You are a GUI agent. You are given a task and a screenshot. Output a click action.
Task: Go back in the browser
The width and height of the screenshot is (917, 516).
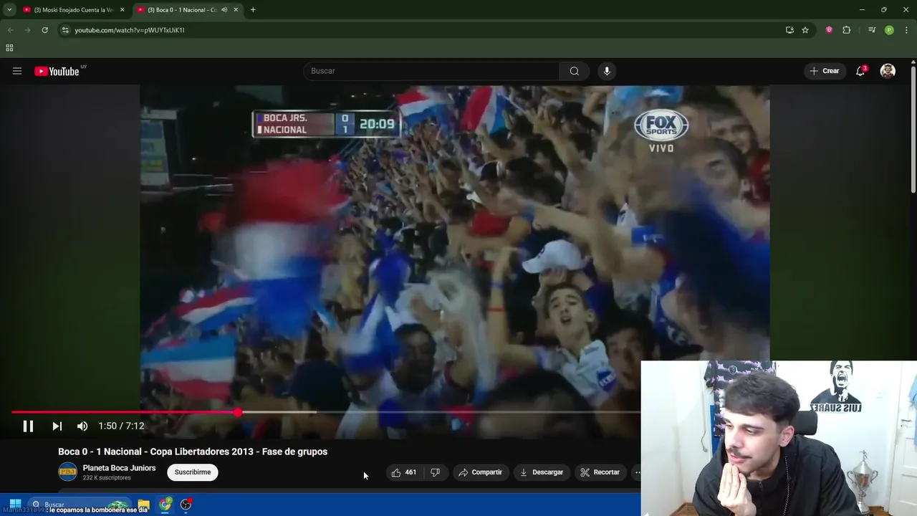11,30
